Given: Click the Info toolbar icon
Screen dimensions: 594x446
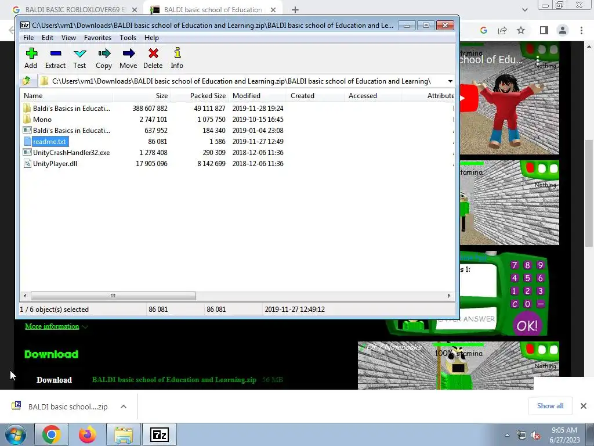Looking at the screenshot, I should [177, 58].
